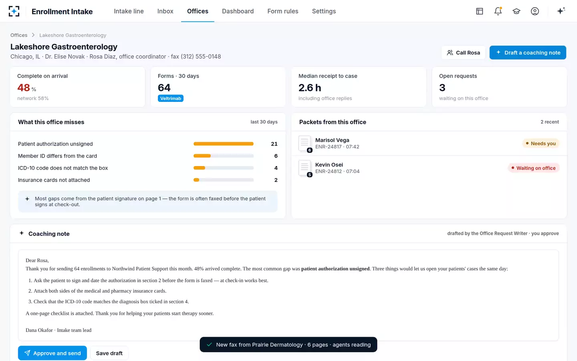577x361 pixels.
Task: Click the Patient authorization unsigned row label
Action: (55, 144)
